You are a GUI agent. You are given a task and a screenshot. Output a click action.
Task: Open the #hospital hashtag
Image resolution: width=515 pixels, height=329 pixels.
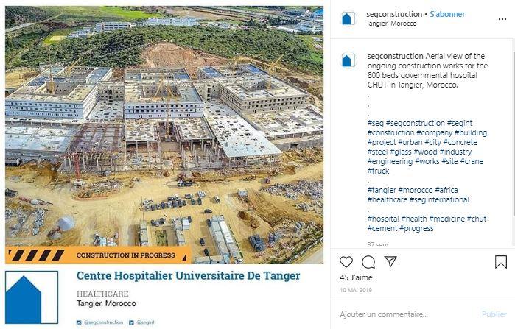tap(383, 219)
